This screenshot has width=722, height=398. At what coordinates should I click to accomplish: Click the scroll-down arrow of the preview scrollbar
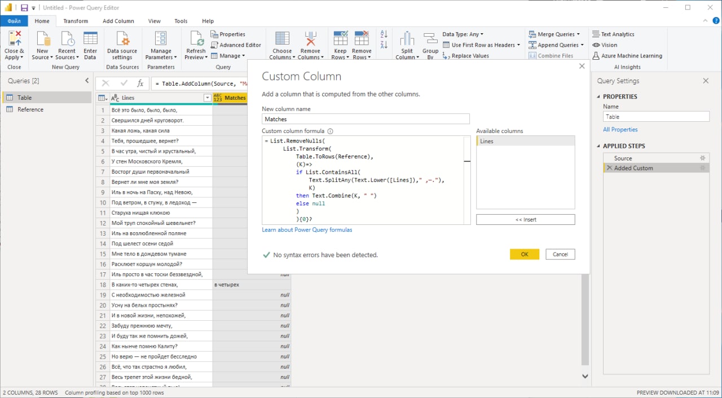[585, 376]
